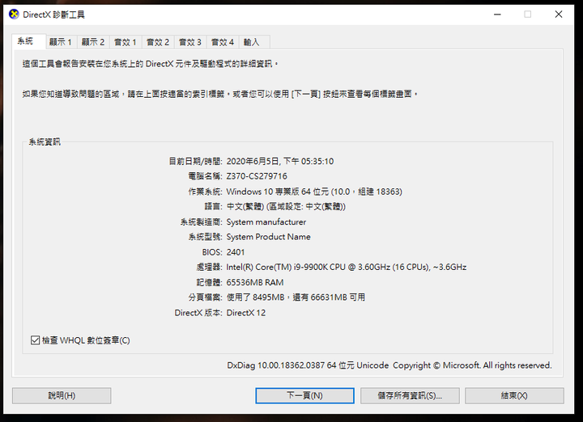Select the date text 2020年6月5日, 下午 05:35:10

[x=280, y=161]
